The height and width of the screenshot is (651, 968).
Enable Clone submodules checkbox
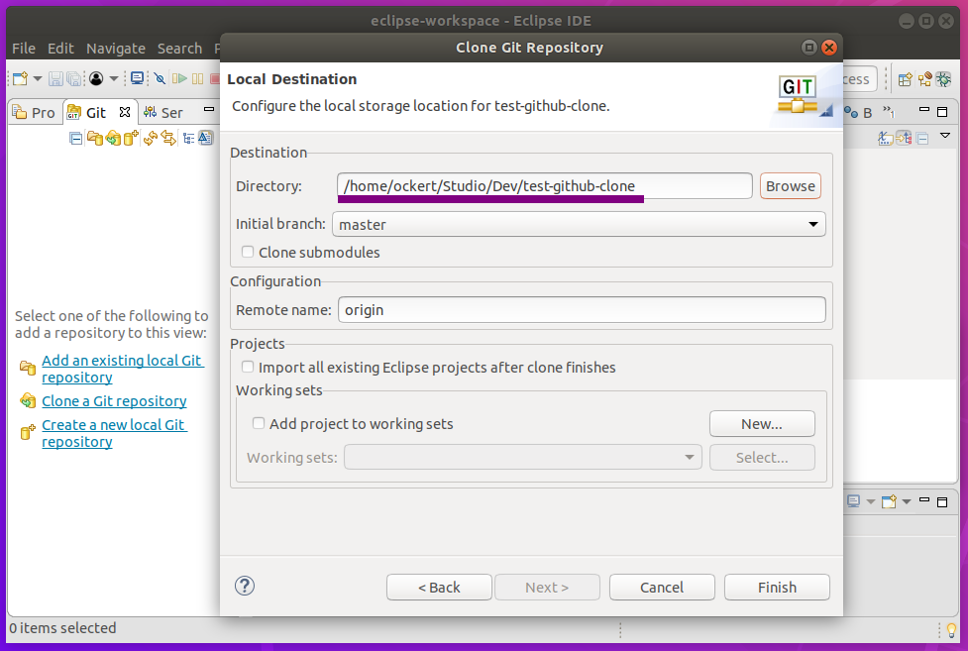pyautogui.click(x=248, y=253)
